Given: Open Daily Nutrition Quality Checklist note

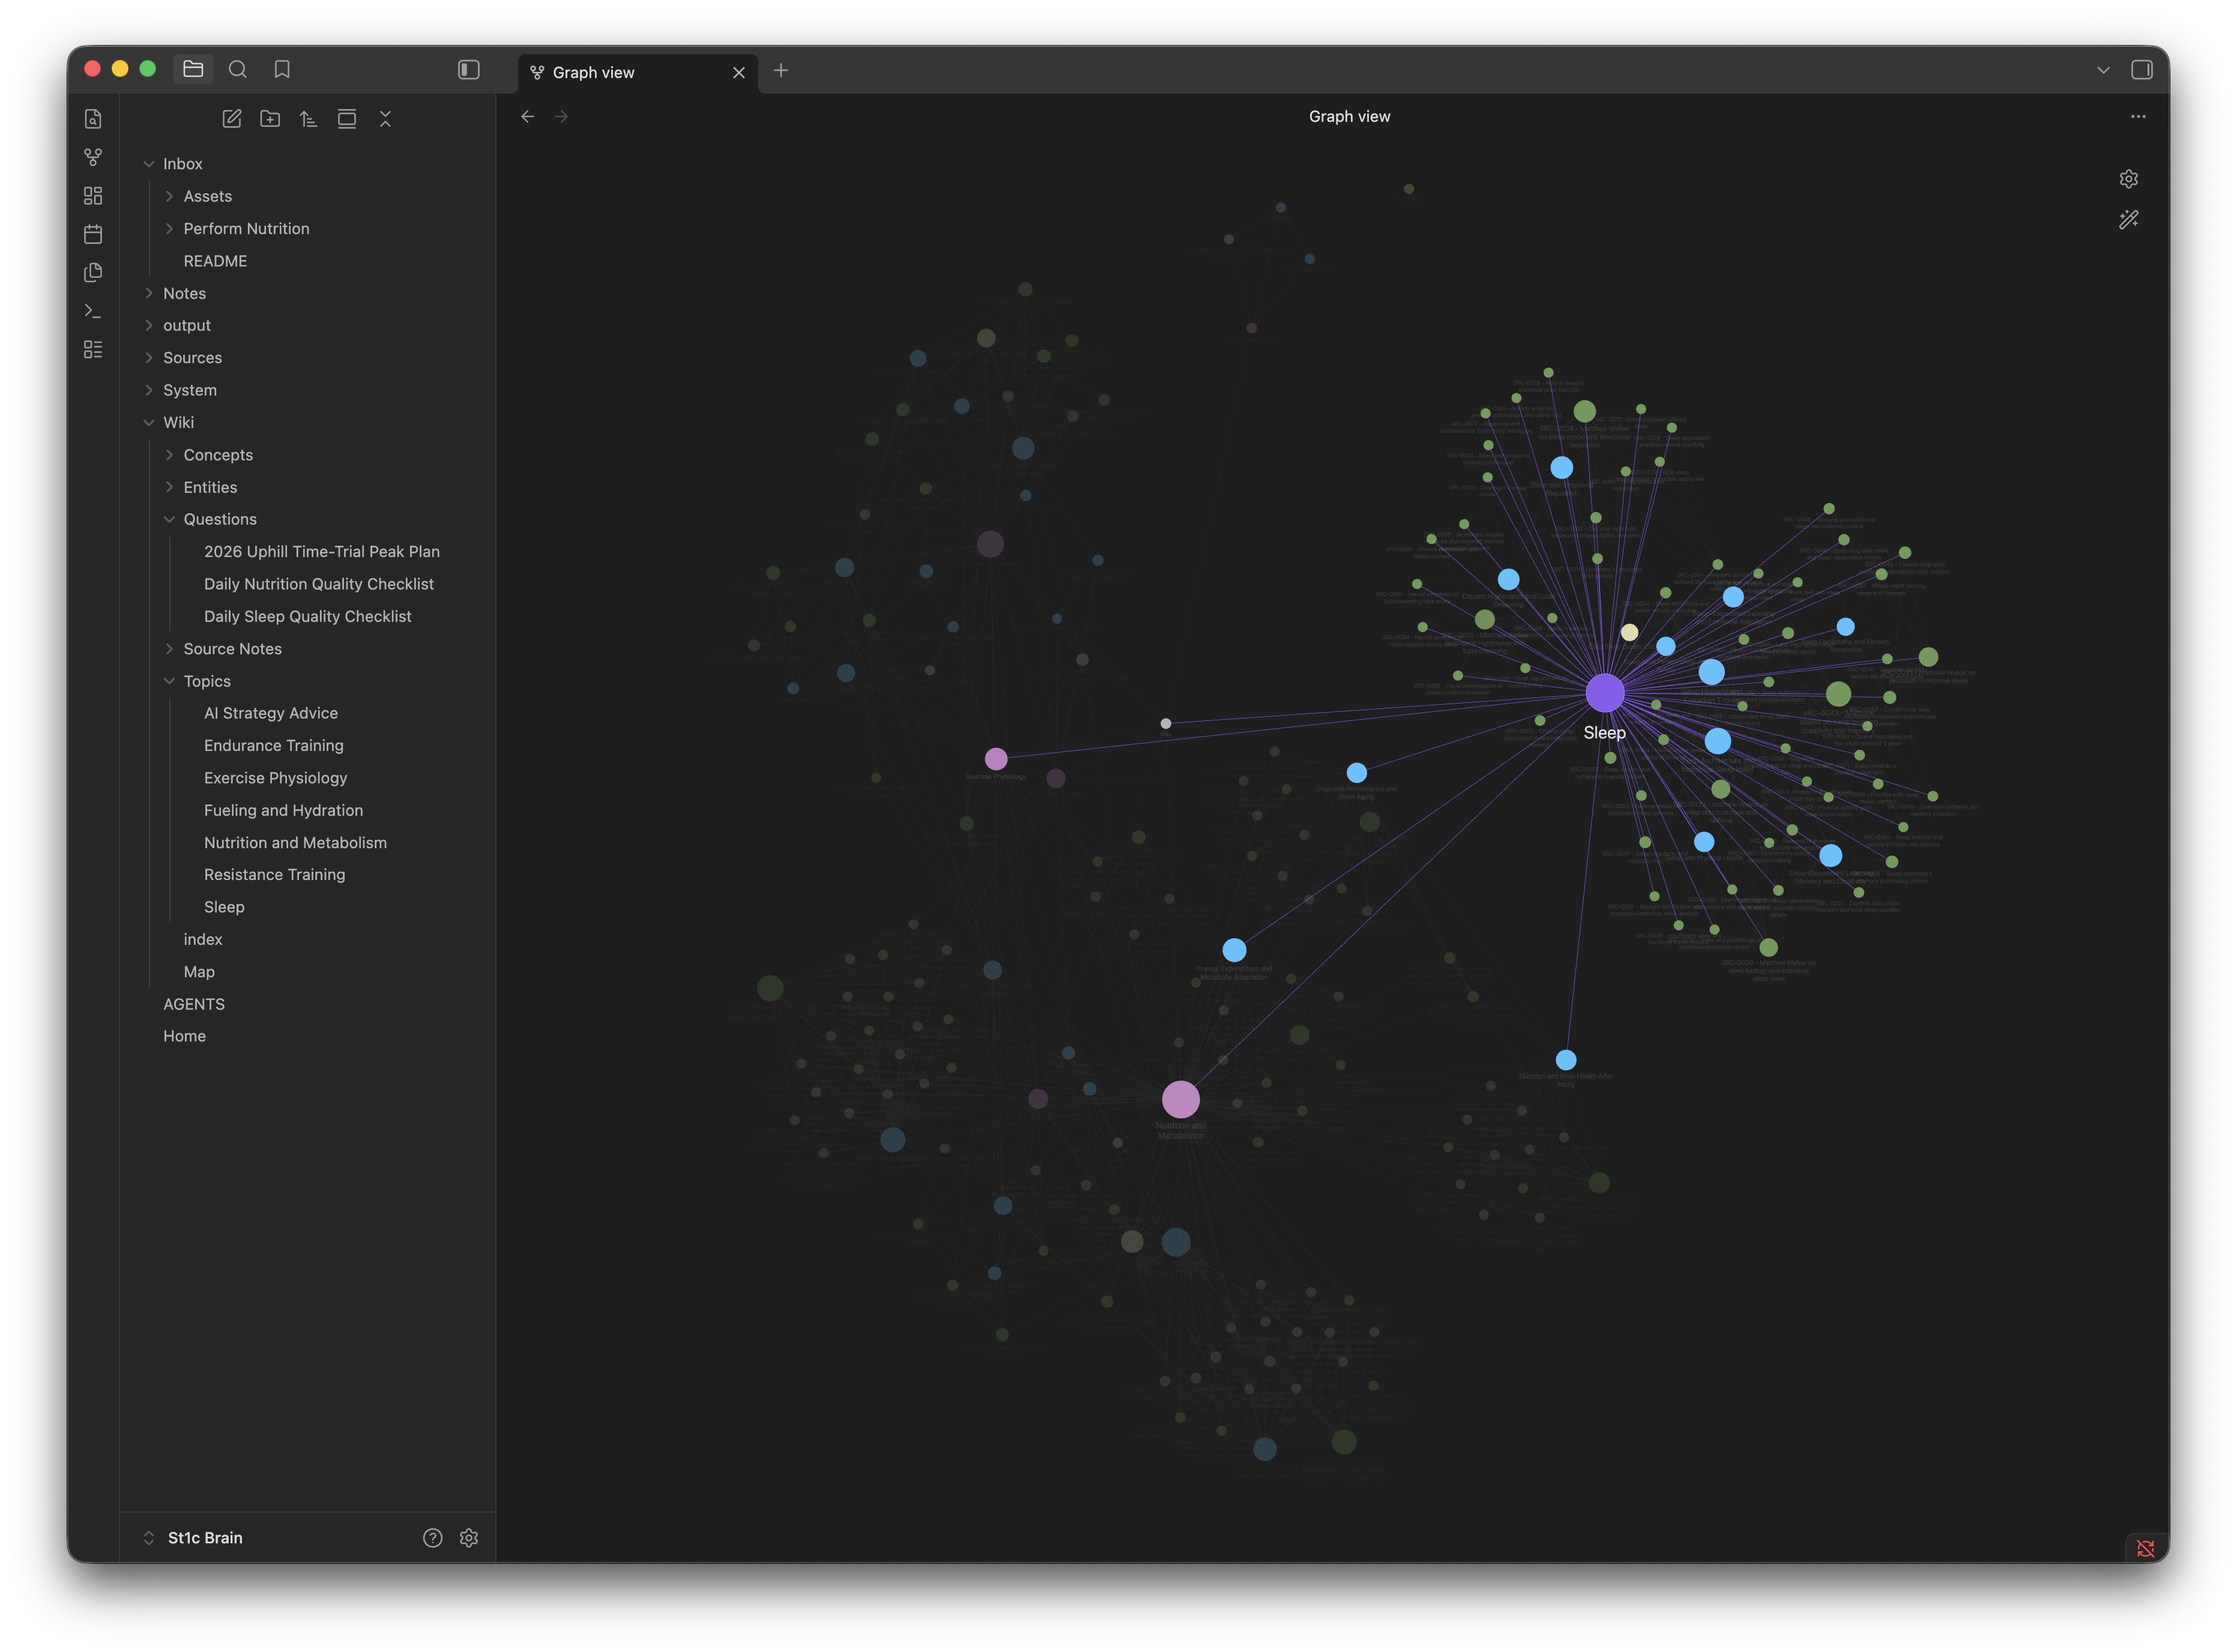Looking at the screenshot, I should [319, 584].
